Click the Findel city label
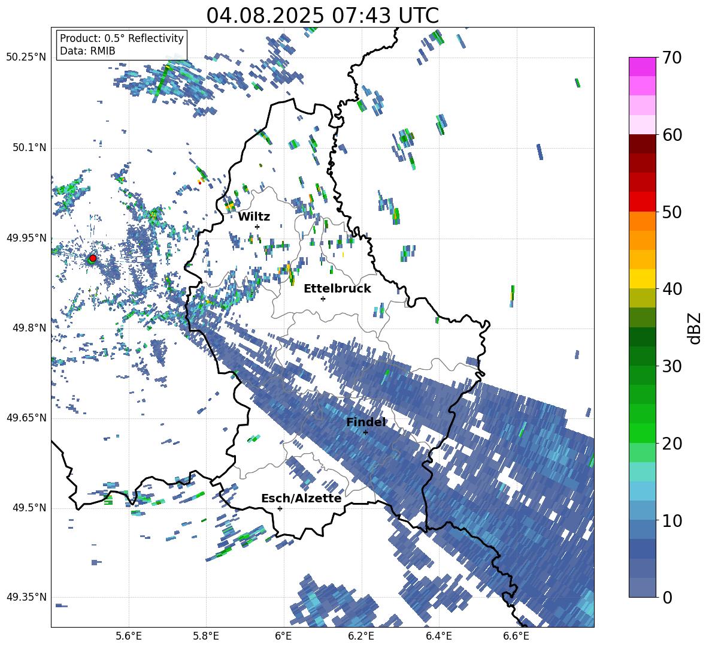The height and width of the screenshot is (648, 709). (366, 422)
